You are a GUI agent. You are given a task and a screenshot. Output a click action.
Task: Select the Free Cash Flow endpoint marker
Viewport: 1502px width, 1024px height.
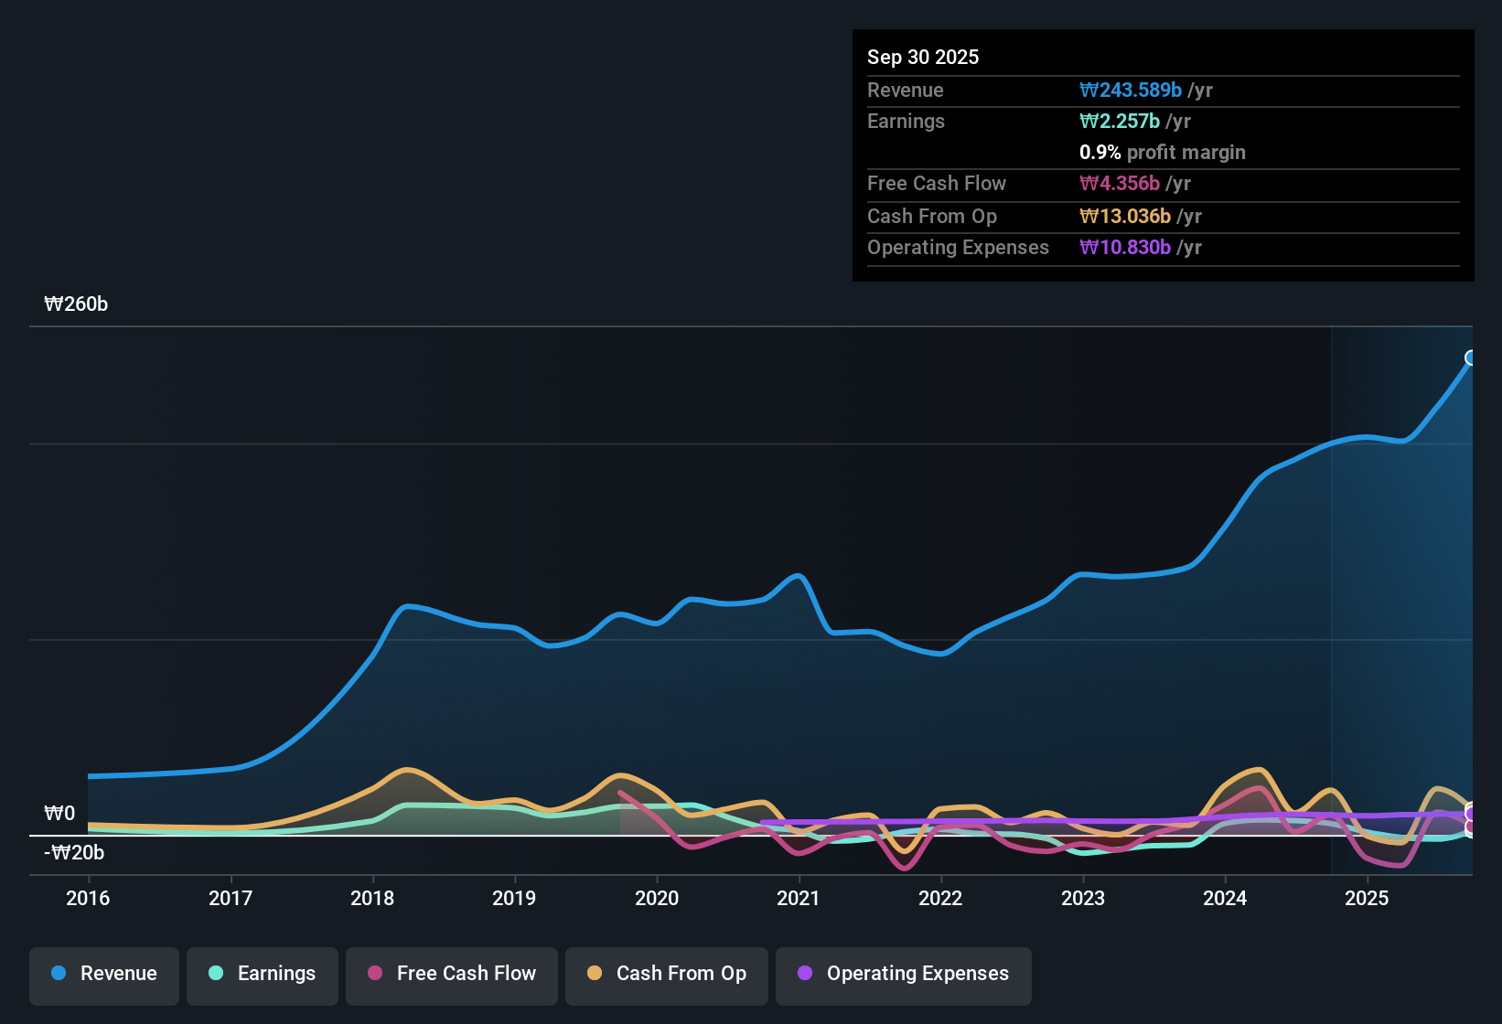pos(1471,827)
